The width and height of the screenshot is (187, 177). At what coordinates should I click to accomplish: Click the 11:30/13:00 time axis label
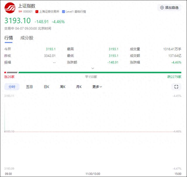[x=93, y=174]
